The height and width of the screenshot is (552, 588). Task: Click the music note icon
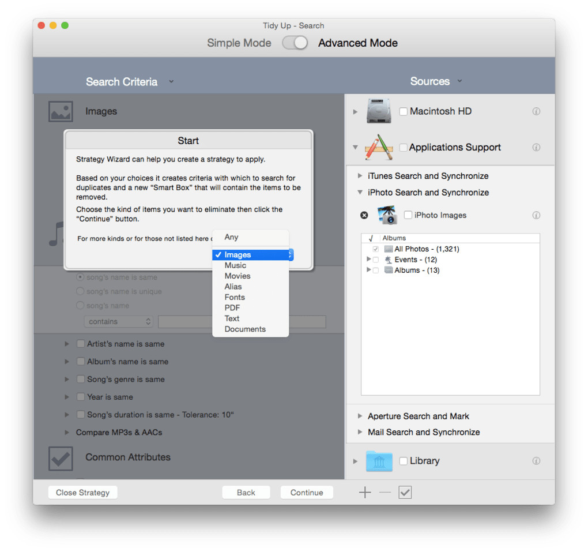point(56,234)
